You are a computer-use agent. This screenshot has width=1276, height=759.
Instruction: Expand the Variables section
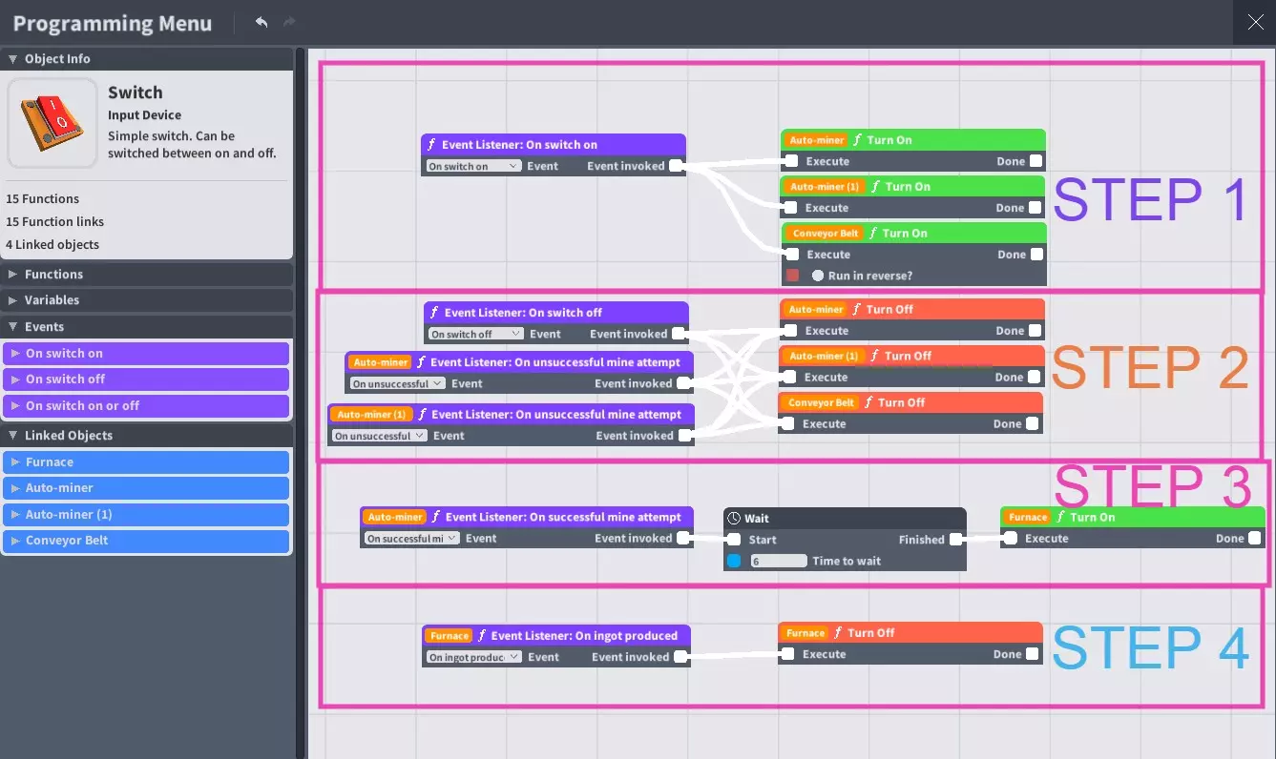click(x=13, y=300)
